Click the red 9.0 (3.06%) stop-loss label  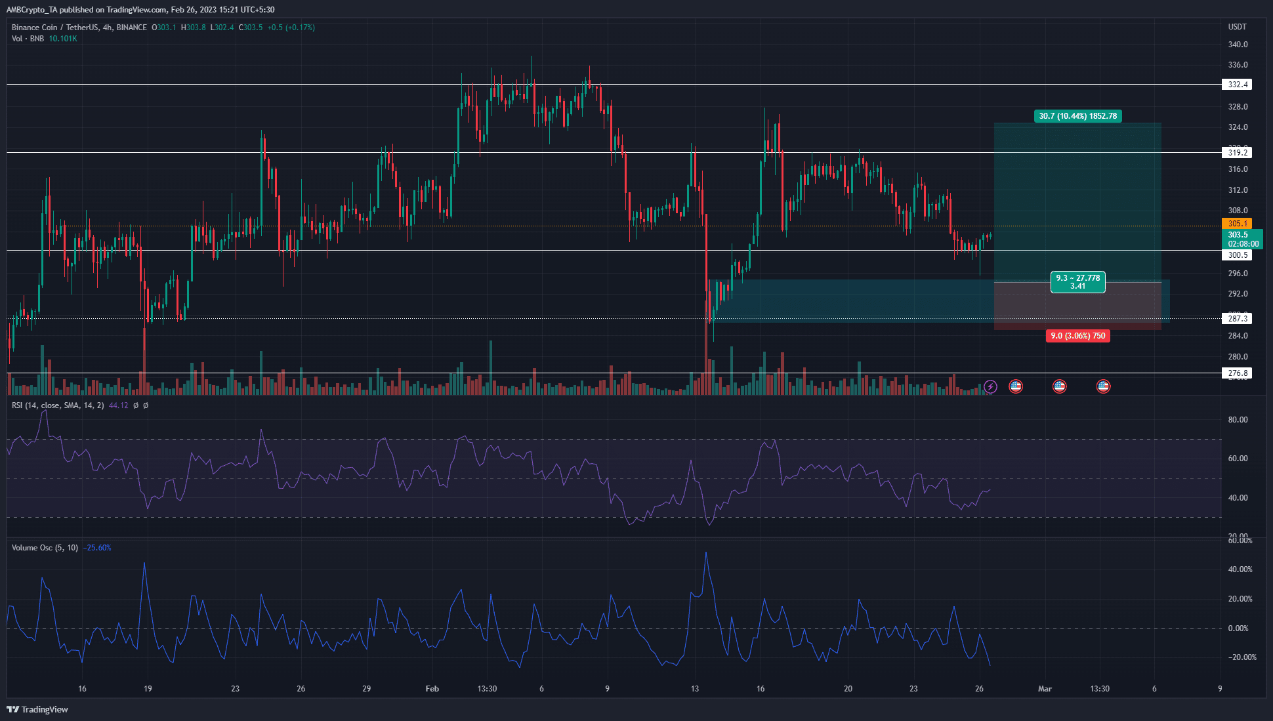tap(1078, 336)
